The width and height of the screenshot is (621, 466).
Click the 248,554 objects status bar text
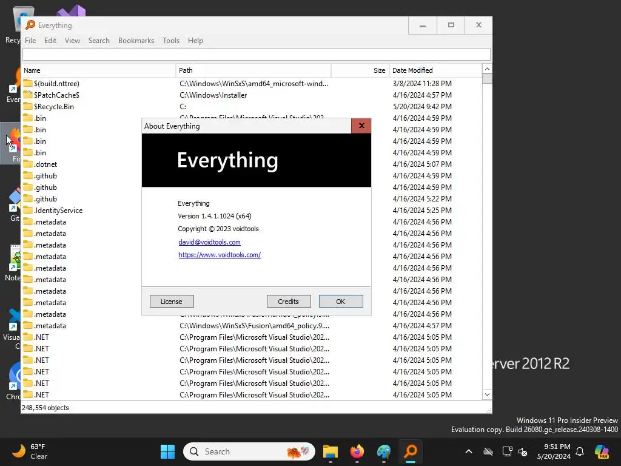tap(45, 408)
